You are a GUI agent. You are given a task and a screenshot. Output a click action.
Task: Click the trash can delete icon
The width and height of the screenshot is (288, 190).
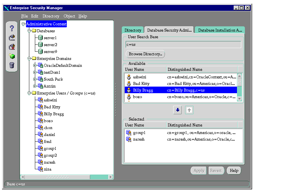click(12, 65)
